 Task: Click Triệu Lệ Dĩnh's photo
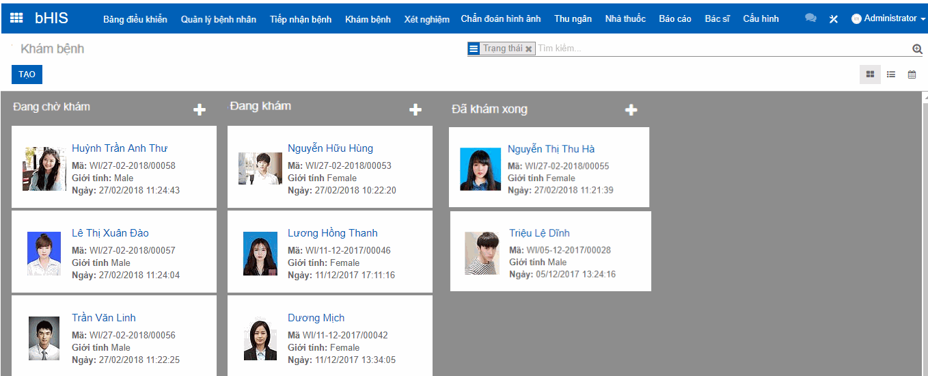(x=482, y=254)
